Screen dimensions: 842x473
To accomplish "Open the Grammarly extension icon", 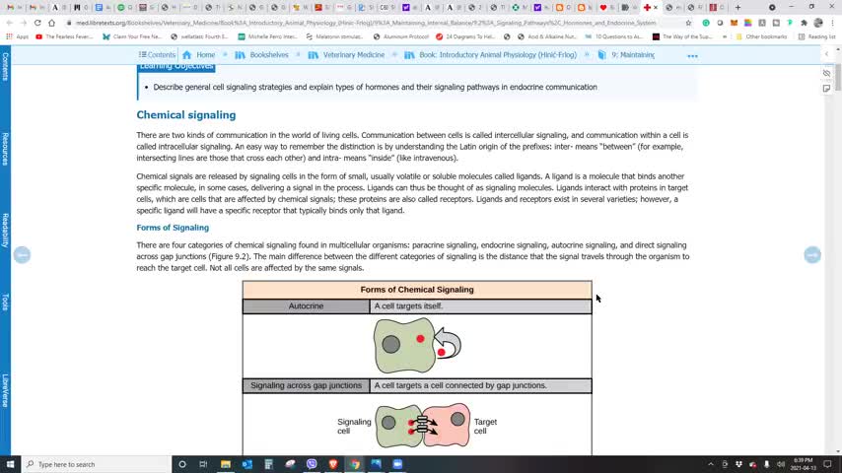I will click(706, 23).
